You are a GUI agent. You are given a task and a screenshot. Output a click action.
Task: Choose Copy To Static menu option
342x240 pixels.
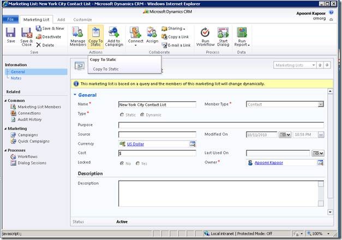point(106,69)
